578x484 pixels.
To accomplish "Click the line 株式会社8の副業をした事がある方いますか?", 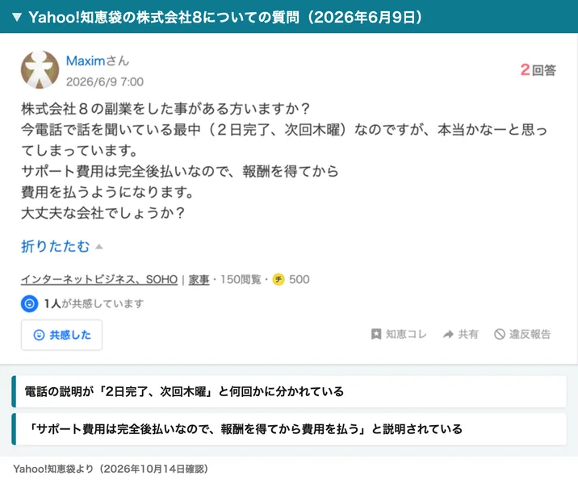I will click(165, 109).
